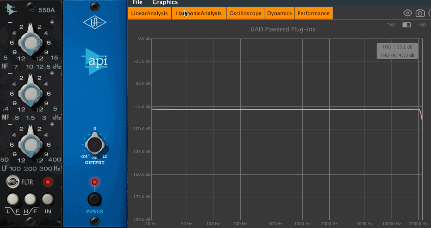431x228 pixels.
Task: Click the 1000 Hz axis label
Action: [302, 223]
